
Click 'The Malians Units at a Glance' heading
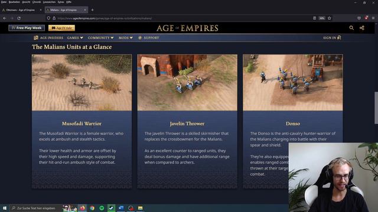tap(72, 47)
